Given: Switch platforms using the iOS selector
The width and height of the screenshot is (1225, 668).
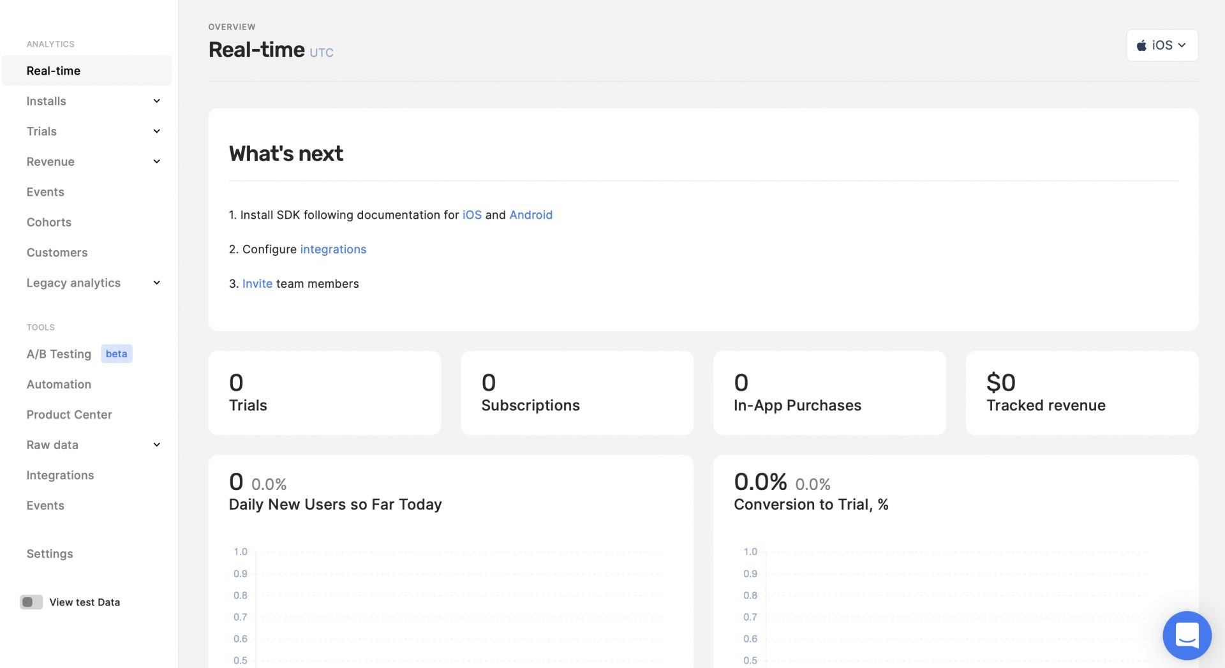Looking at the screenshot, I should (1162, 45).
